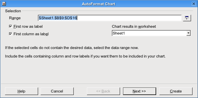
Task: Click the chart application icon in title bar
Action: pyautogui.click(x=4, y=4)
